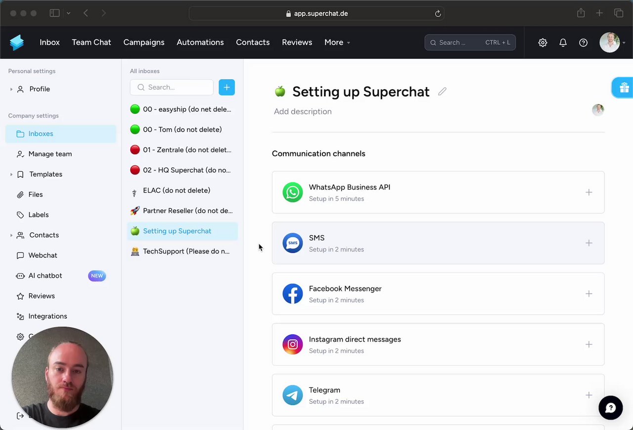The image size is (633, 430).
Task: Select ELAC inbox
Action: click(182, 191)
